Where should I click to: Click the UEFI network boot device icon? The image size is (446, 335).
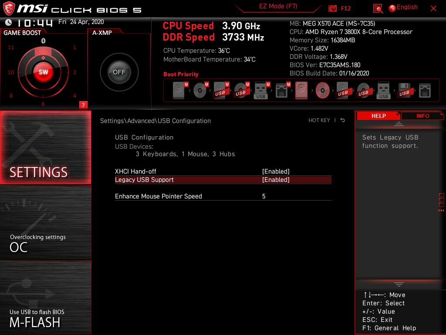pyautogui.click(x=283, y=90)
